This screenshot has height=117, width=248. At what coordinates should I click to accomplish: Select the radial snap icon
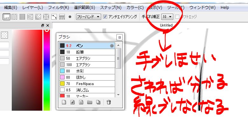pos(38,17)
